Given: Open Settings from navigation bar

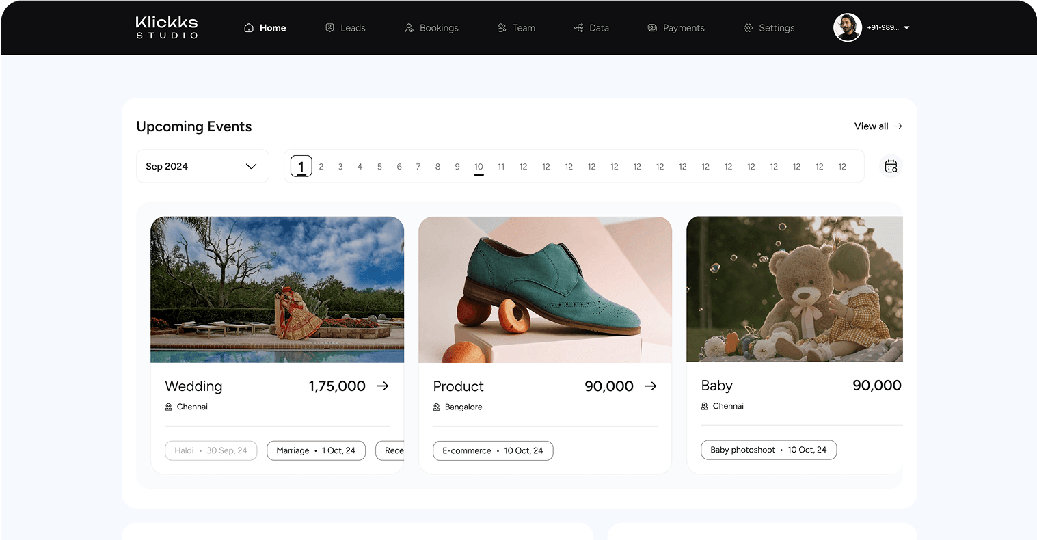Looking at the screenshot, I should tap(768, 28).
